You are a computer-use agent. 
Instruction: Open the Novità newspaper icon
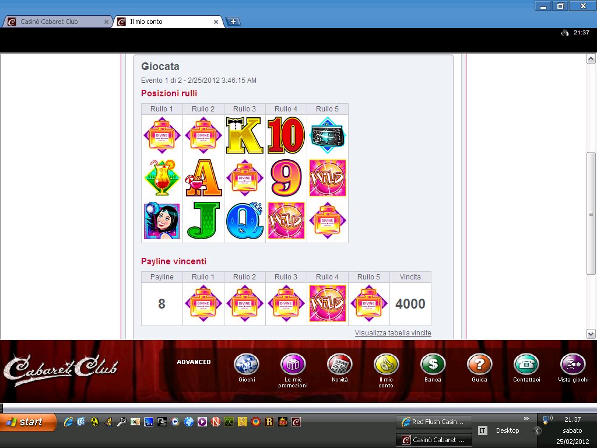(x=340, y=365)
